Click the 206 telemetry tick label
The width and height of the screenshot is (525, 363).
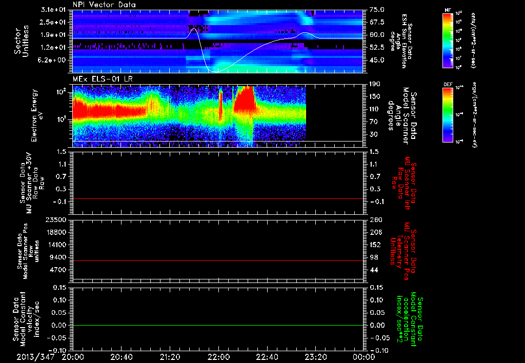[375, 232]
